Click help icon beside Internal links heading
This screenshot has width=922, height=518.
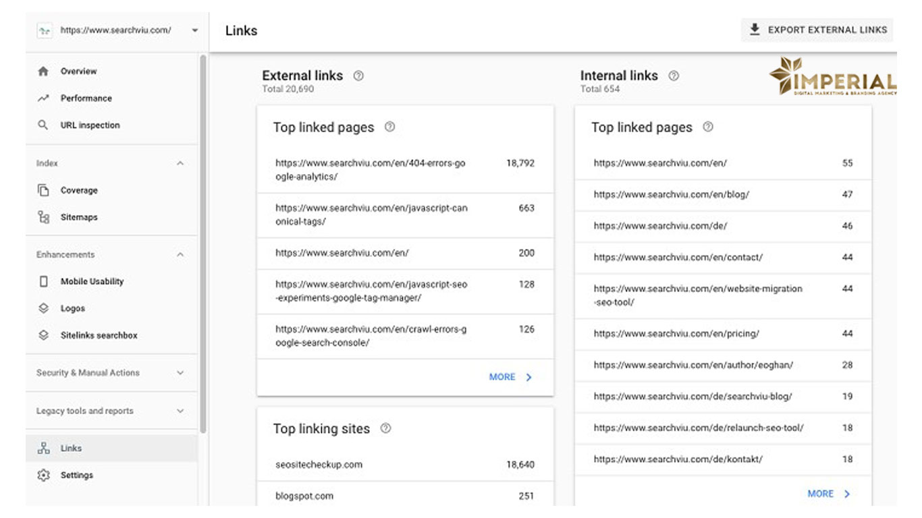pyautogui.click(x=674, y=76)
